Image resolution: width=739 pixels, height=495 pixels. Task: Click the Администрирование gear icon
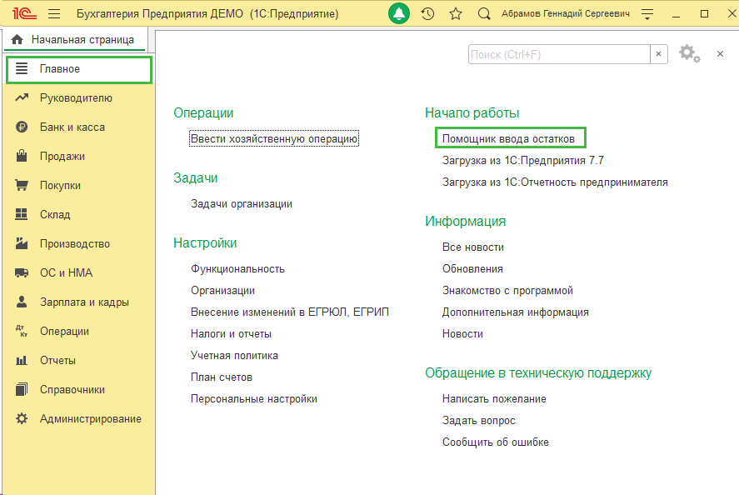point(22,418)
